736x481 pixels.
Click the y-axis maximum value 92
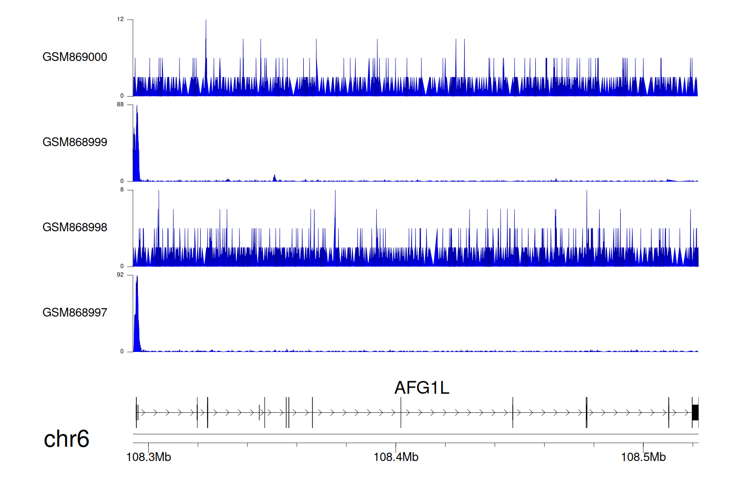coord(120,275)
